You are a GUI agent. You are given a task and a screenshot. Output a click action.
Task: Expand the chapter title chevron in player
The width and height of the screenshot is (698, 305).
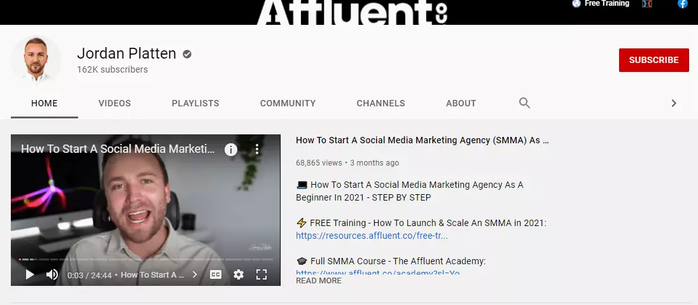click(x=195, y=274)
